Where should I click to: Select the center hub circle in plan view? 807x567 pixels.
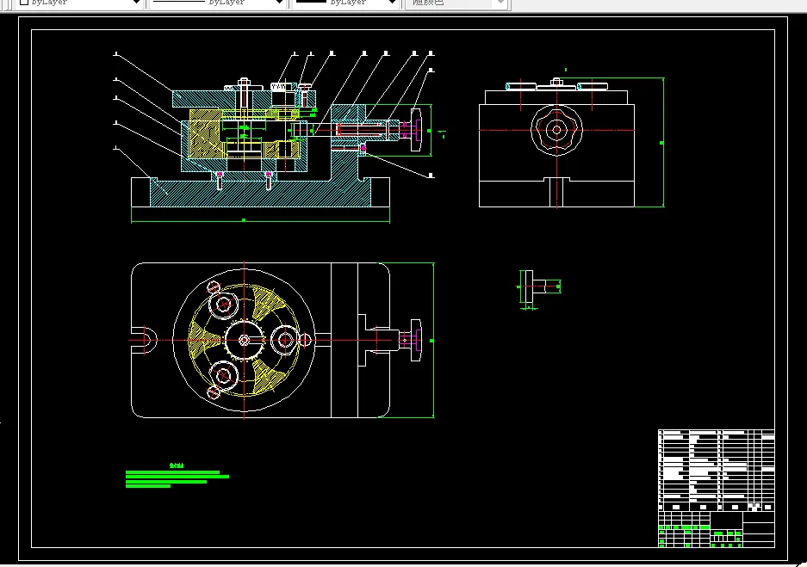pos(244,340)
